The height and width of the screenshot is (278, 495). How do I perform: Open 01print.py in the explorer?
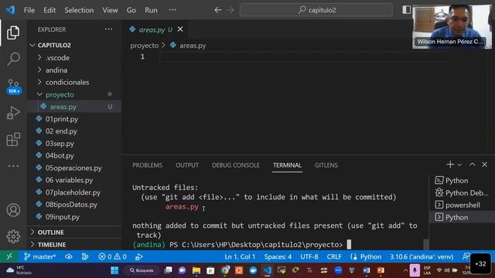tap(74, 119)
